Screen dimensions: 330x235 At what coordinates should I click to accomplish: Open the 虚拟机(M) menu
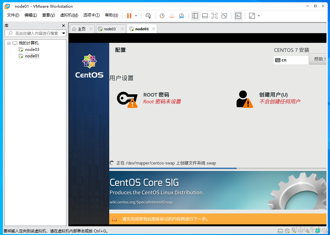(x=69, y=15)
